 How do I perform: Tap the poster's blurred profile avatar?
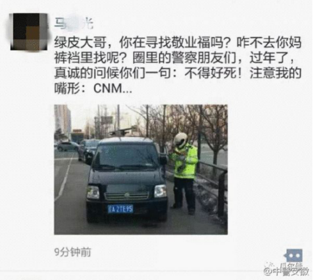pyautogui.click(x=29, y=31)
